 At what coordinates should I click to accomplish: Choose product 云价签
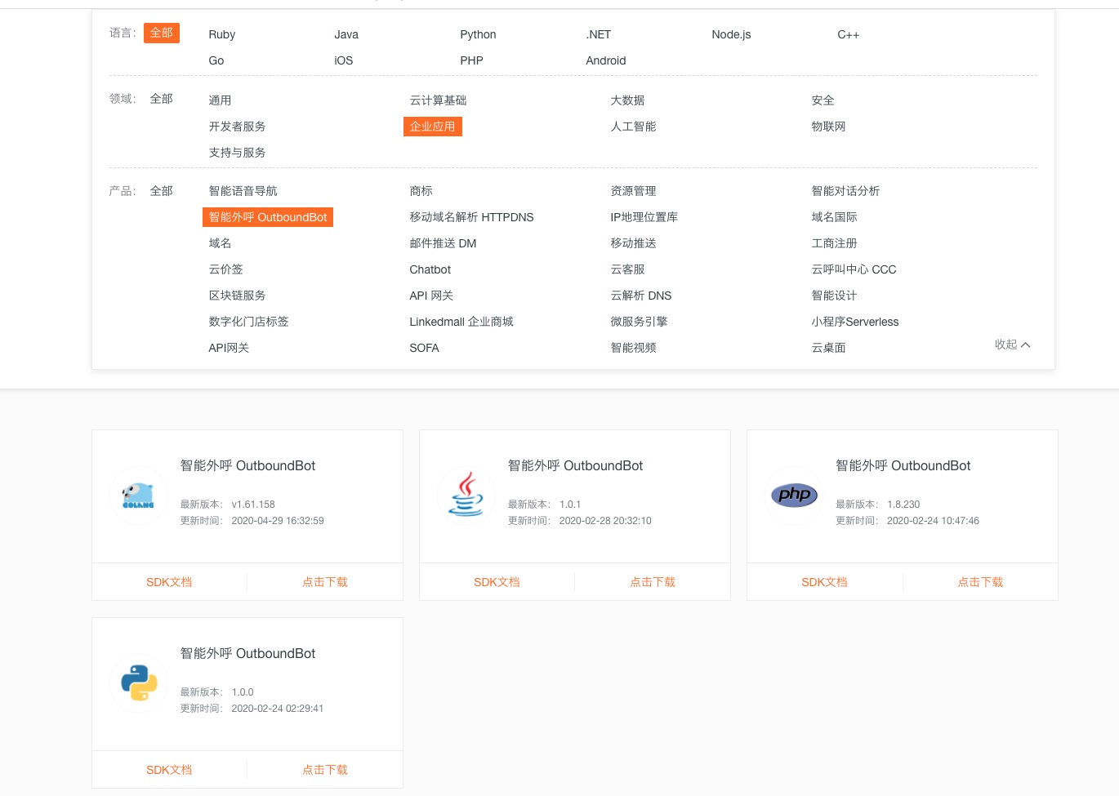tap(225, 269)
